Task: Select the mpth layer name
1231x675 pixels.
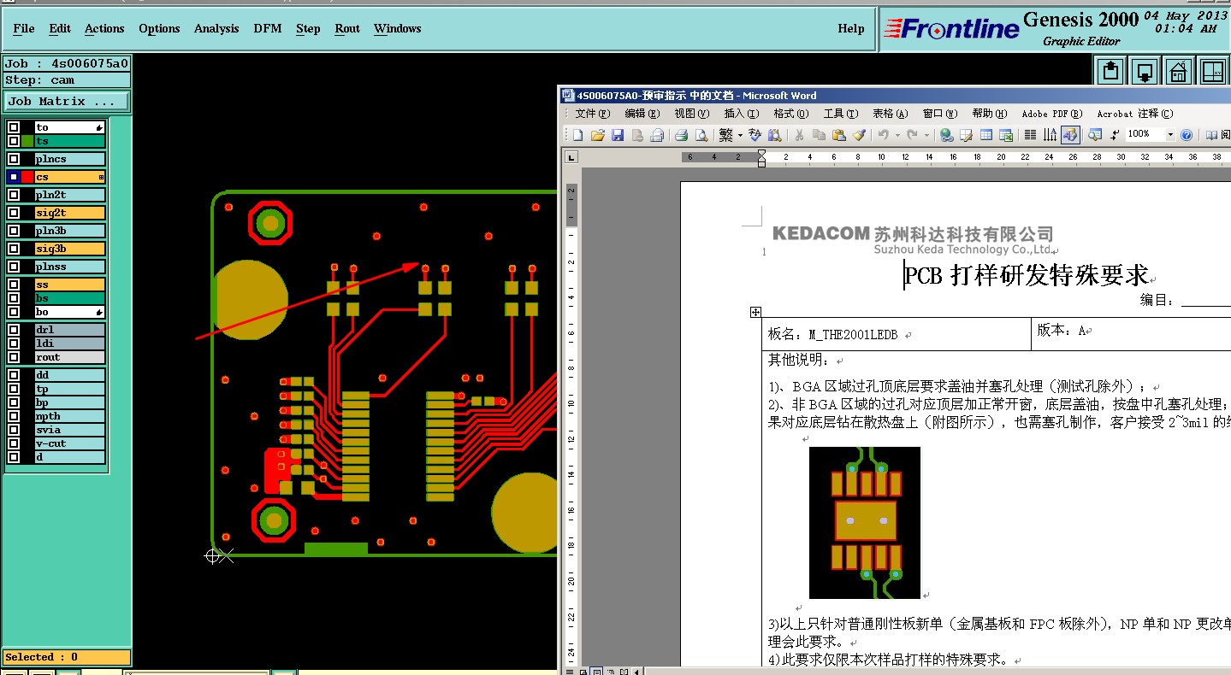Action: tap(69, 416)
